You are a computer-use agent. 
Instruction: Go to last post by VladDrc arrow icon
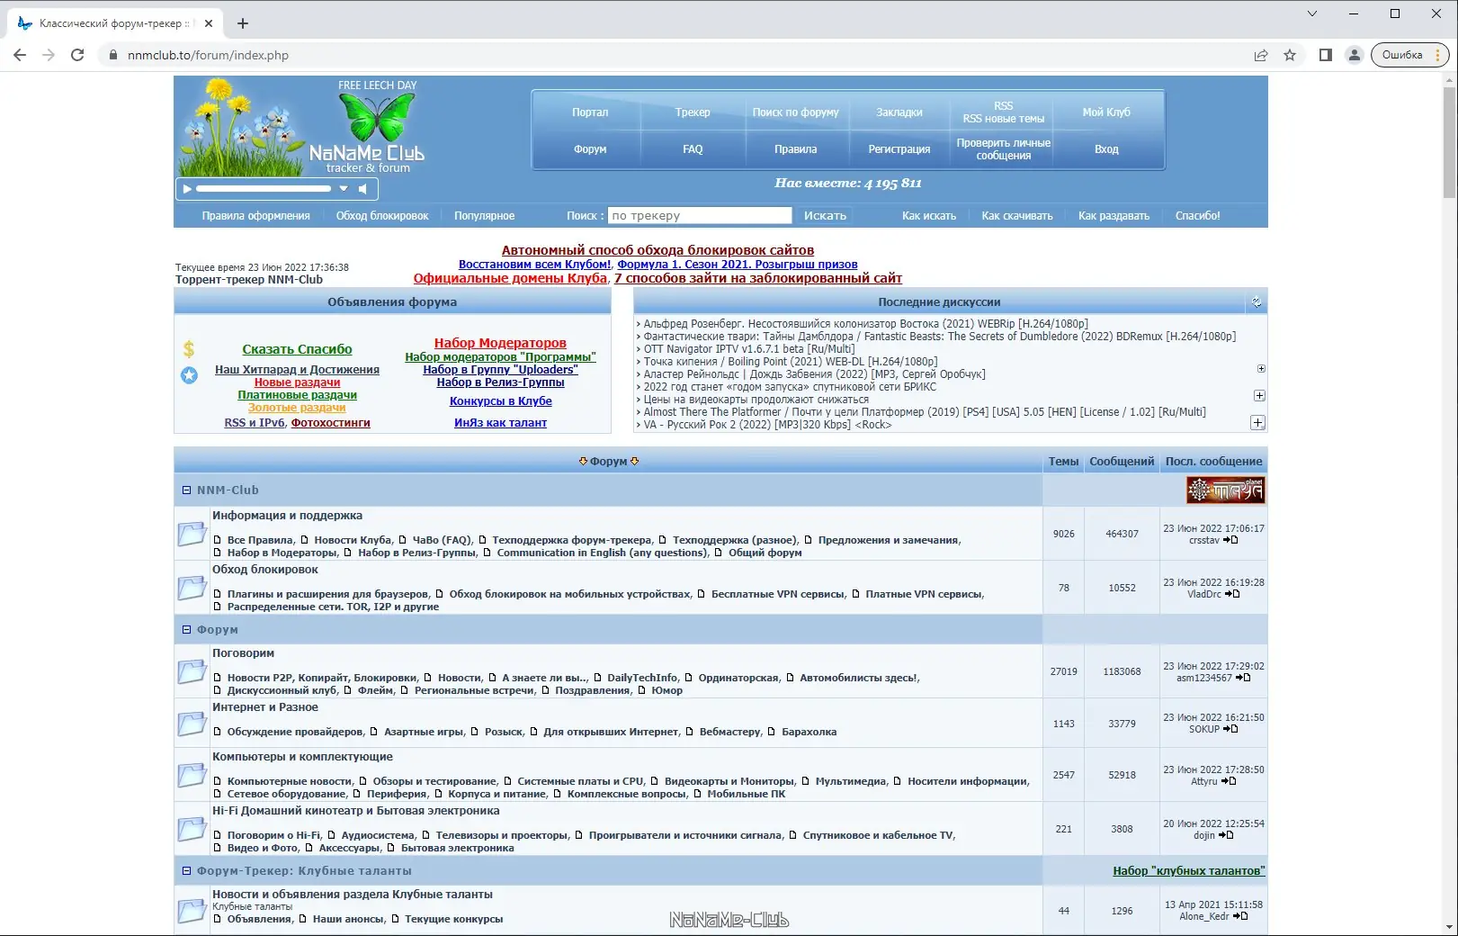click(x=1233, y=594)
